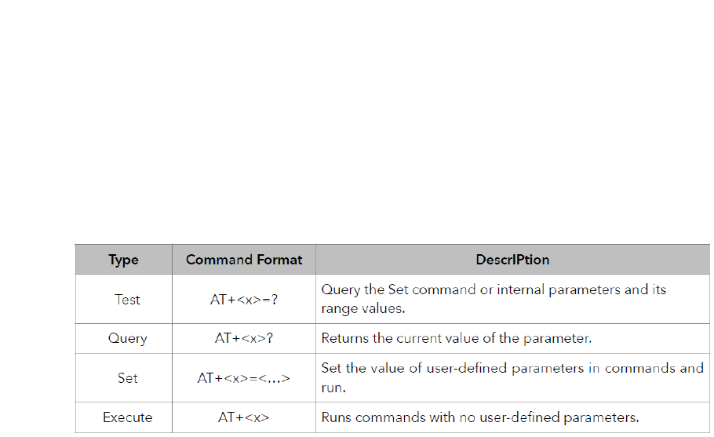Select the Query type cell
Screen dimensions: 714x437
point(127,338)
